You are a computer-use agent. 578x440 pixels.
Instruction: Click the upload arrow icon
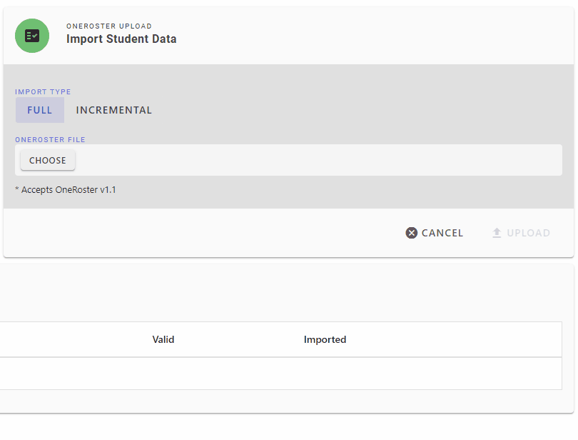coord(497,233)
